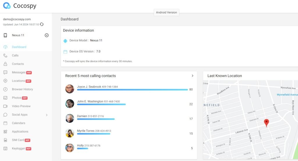Open the Dashboard menu item

pos(19,47)
